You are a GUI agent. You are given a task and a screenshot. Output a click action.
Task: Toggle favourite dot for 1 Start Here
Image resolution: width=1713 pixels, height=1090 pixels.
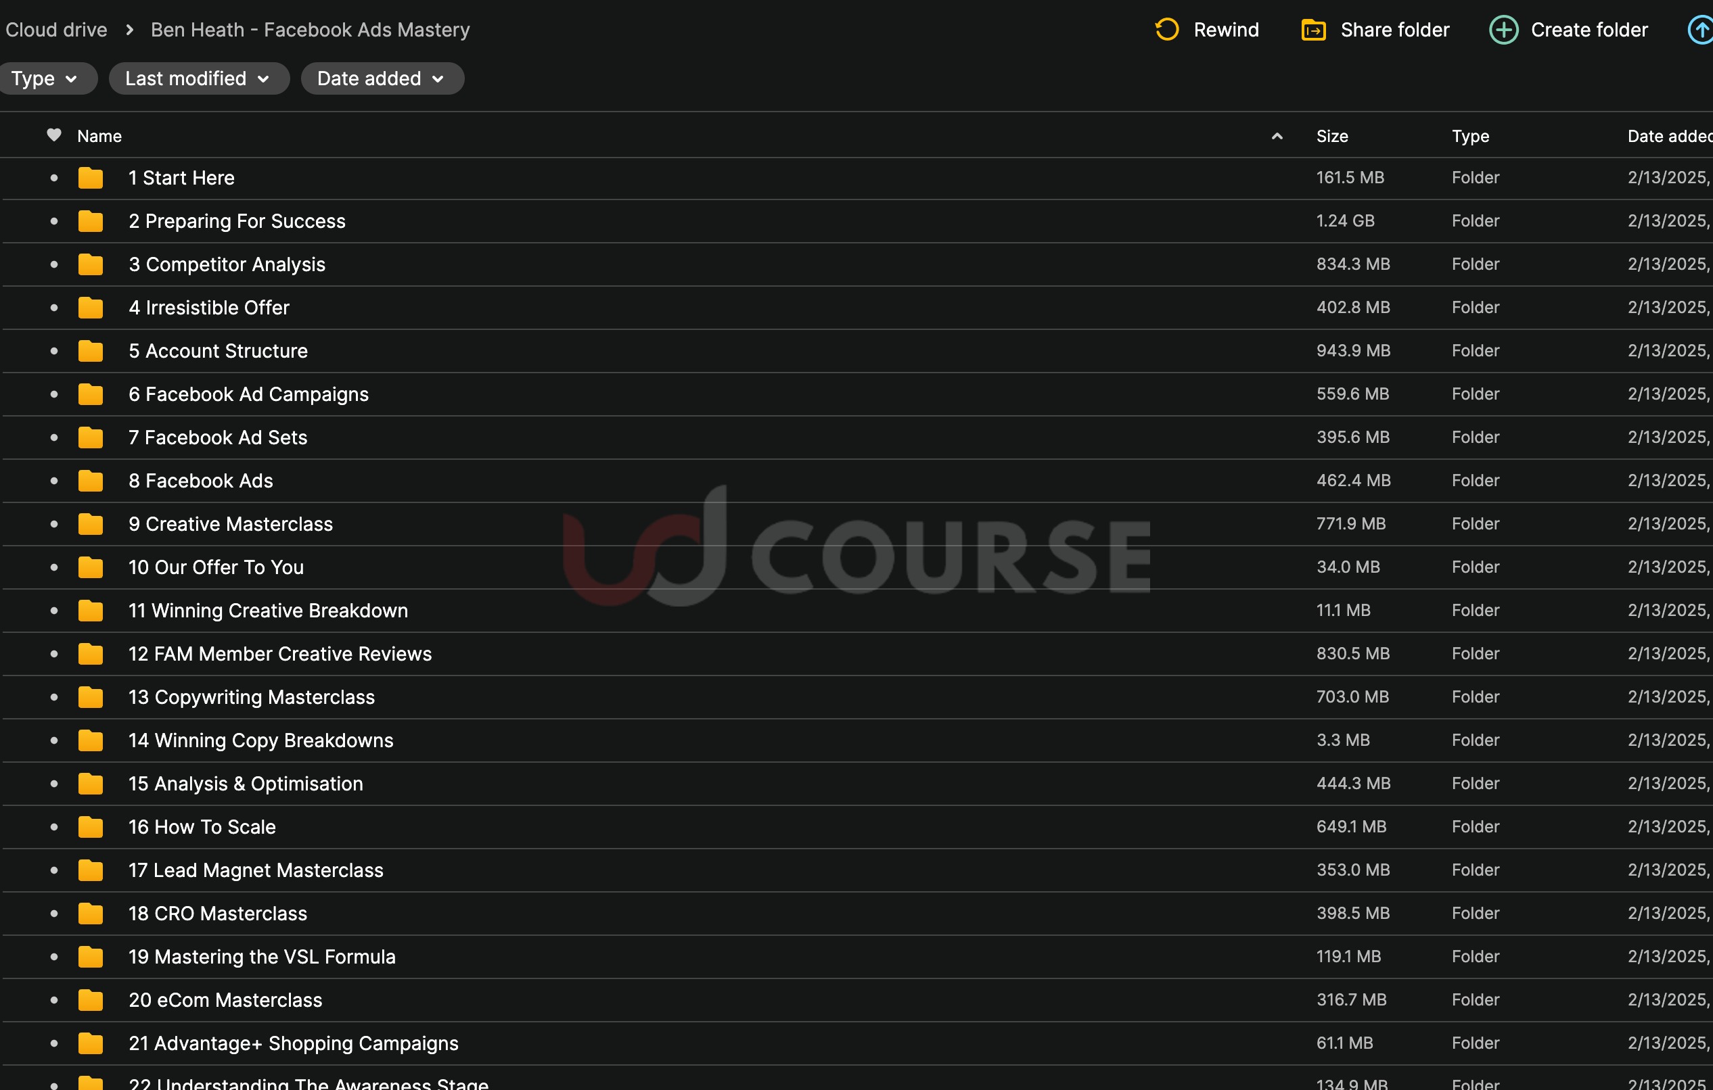pyautogui.click(x=54, y=178)
